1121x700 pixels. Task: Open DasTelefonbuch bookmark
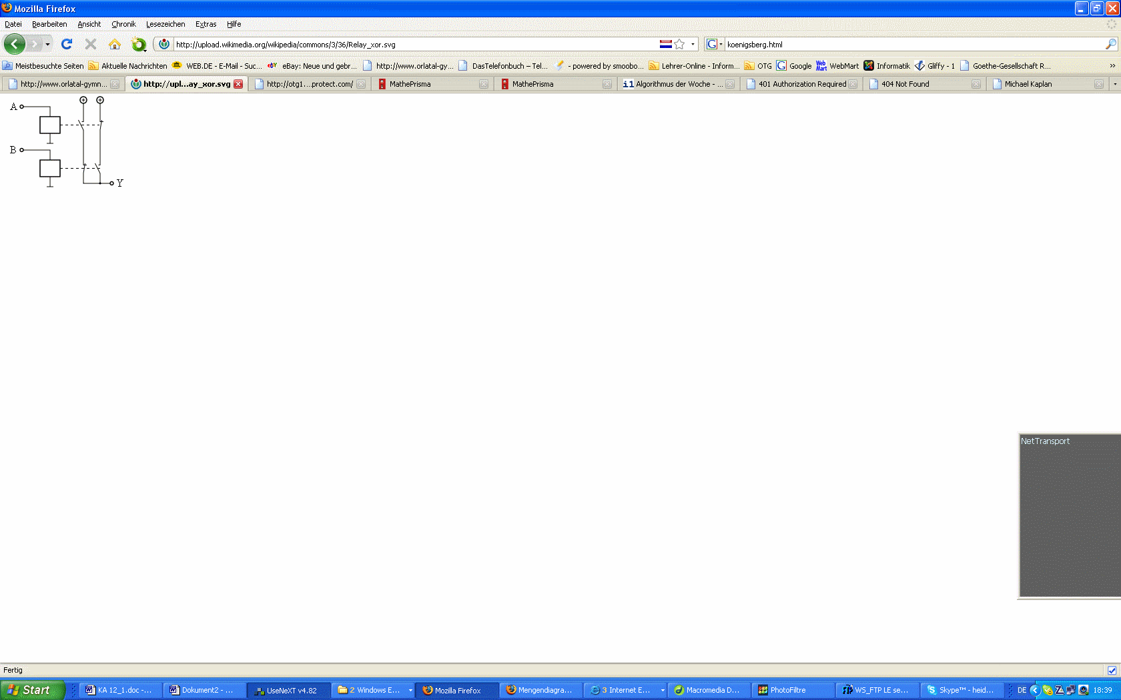pyautogui.click(x=503, y=66)
